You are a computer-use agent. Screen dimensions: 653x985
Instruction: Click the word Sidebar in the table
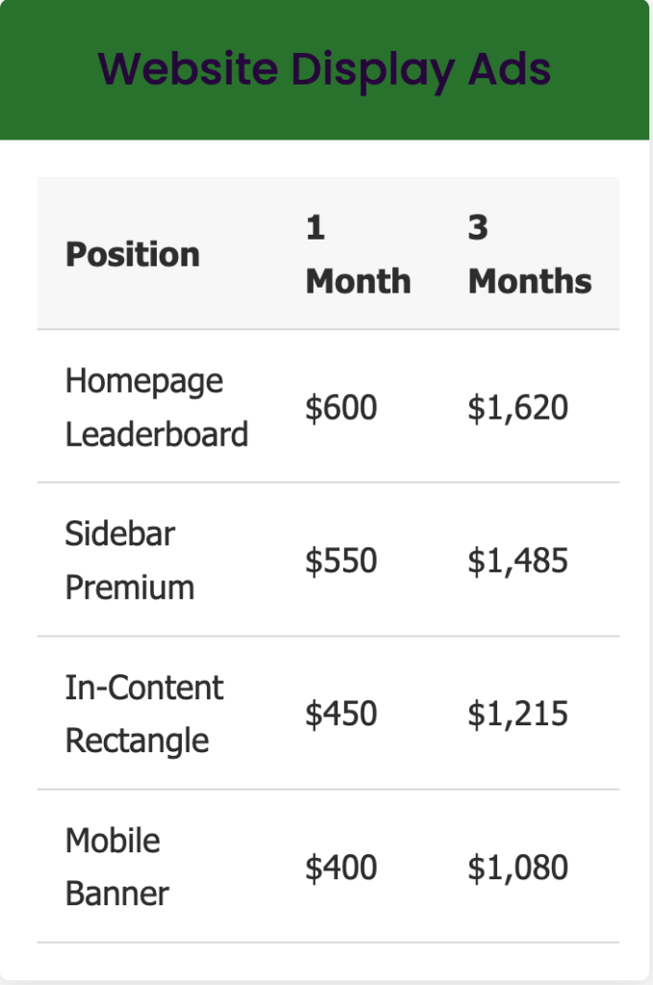pos(120,534)
